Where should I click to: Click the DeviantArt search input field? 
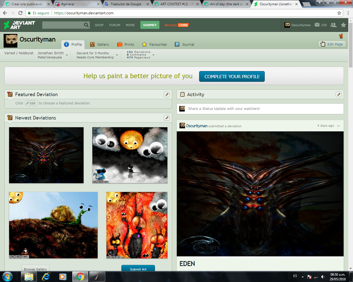pos(63,25)
